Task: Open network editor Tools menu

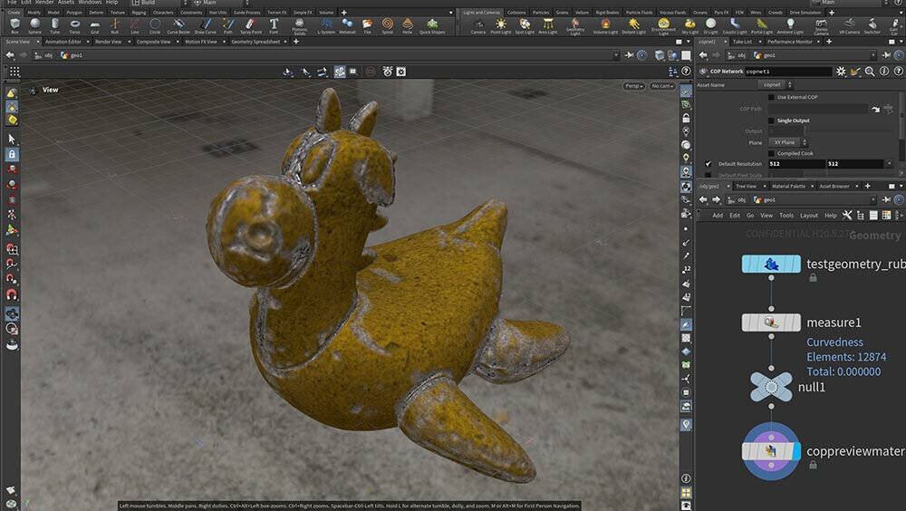Action: tap(786, 215)
